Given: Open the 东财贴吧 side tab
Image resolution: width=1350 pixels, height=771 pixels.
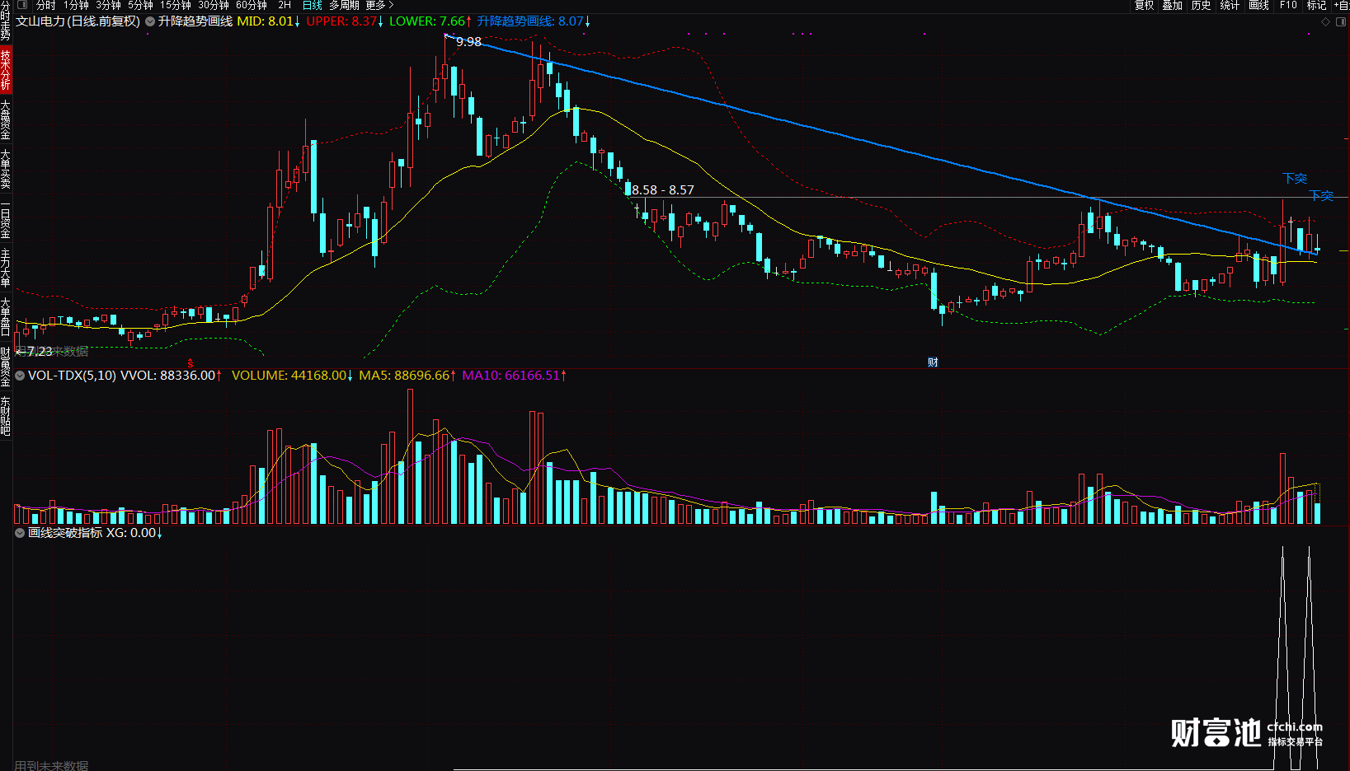Looking at the screenshot, I should click(x=6, y=416).
